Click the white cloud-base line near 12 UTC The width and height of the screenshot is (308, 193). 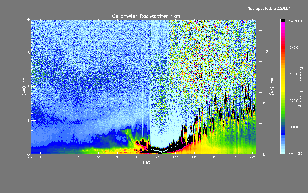point(160,151)
